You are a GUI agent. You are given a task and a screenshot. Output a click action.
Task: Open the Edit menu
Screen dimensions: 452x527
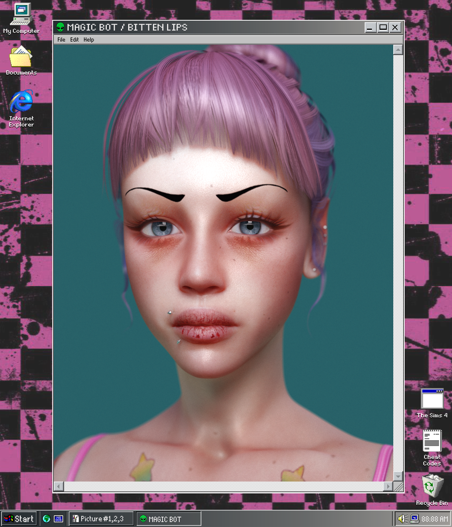click(74, 39)
